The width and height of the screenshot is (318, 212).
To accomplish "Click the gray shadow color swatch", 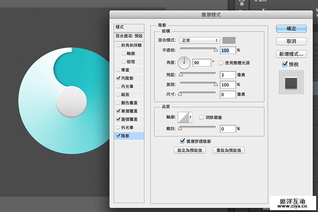I will [x=229, y=40].
